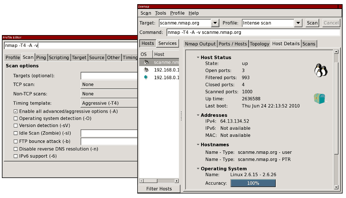Click the Filter Hosts button
This screenshot has width=346, height=198.
(x=159, y=189)
